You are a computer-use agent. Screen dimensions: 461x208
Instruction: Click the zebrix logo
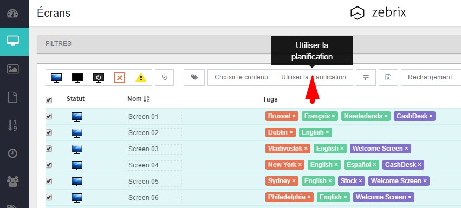(378, 13)
